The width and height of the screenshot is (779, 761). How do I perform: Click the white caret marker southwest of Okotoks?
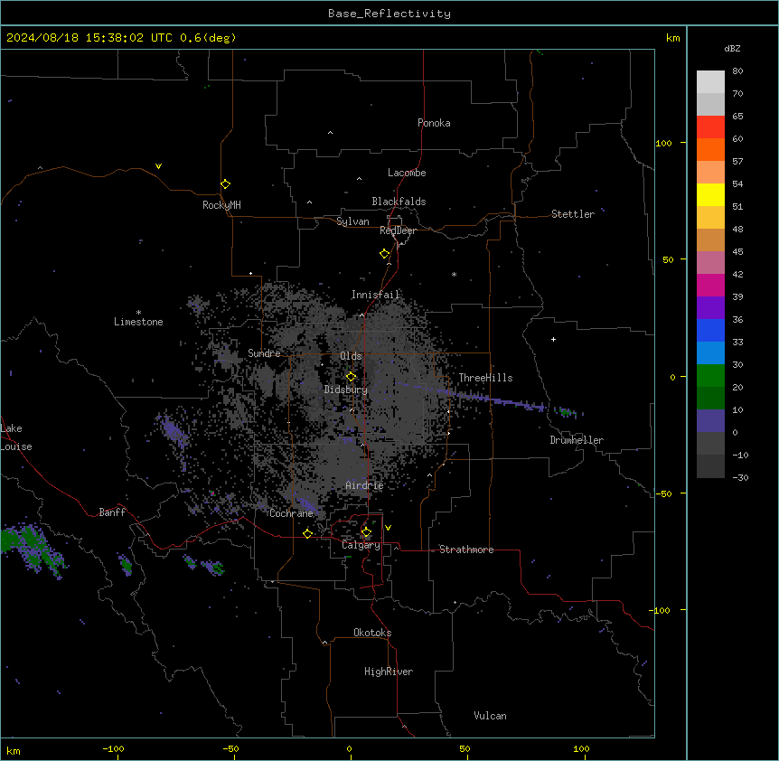[325, 643]
